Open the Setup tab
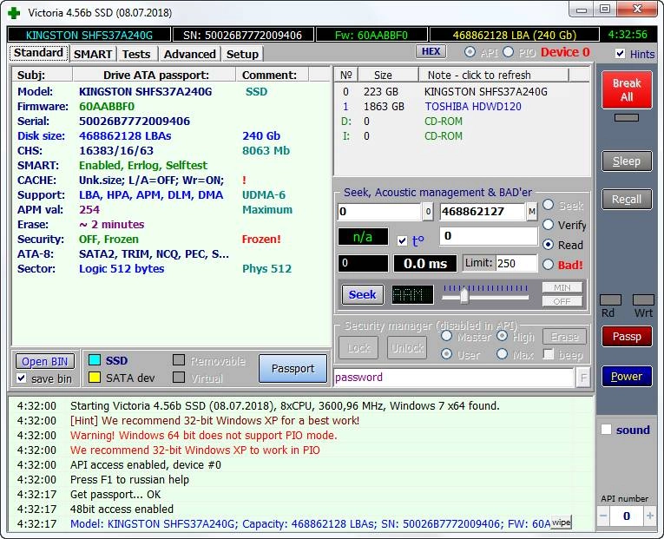 click(x=242, y=54)
